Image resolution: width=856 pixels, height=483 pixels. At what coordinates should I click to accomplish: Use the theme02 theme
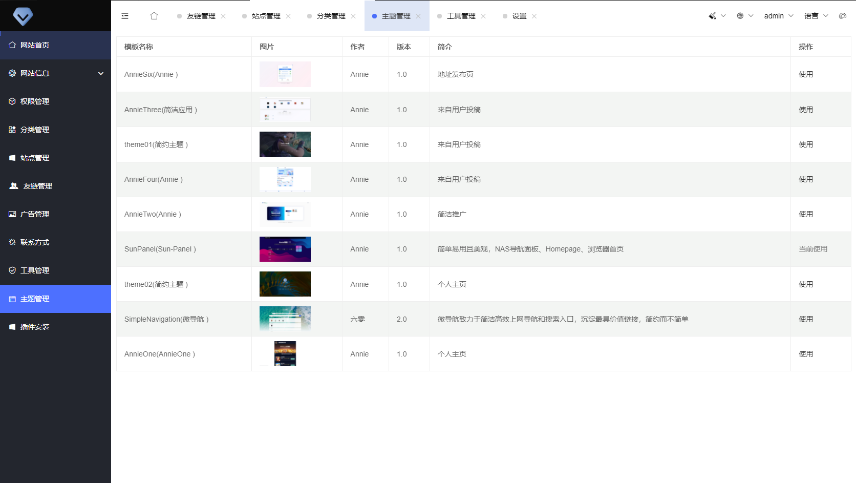coord(806,284)
